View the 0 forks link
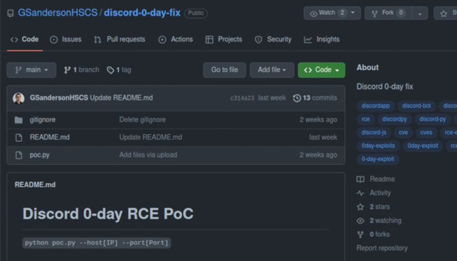 coord(380,234)
